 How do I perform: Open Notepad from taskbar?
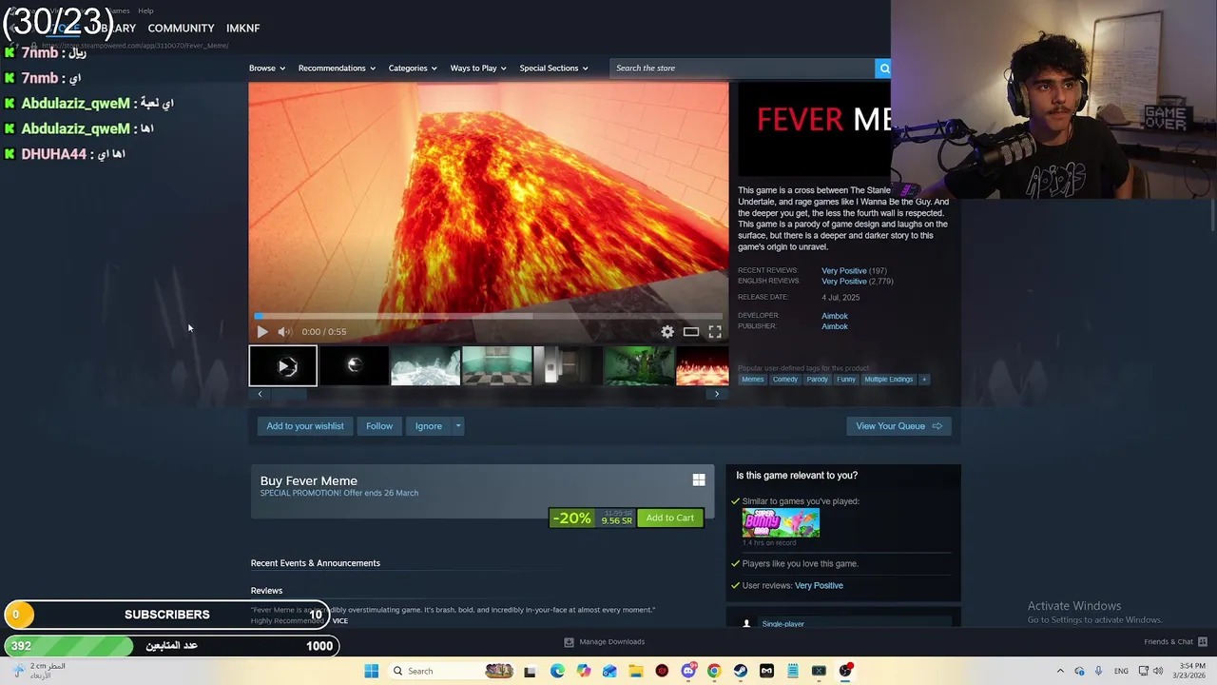click(792, 671)
